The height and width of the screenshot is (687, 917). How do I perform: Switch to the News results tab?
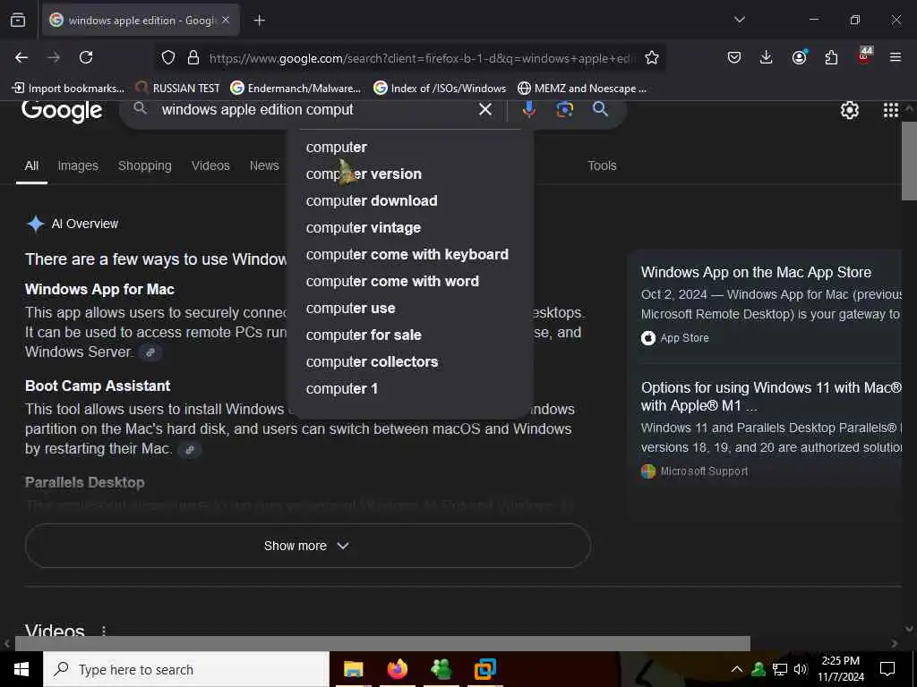(264, 165)
